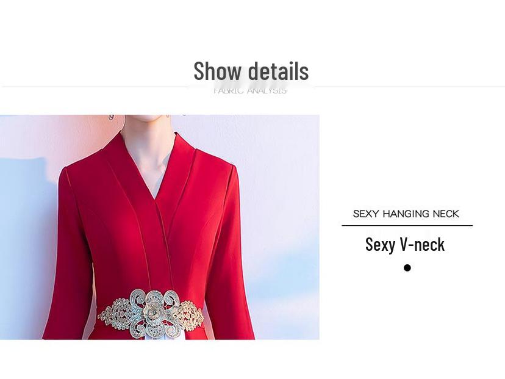The image size is (505, 379).
Task: Click the left filigree wing of the gold belt
Action: pyautogui.click(x=116, y=314)
